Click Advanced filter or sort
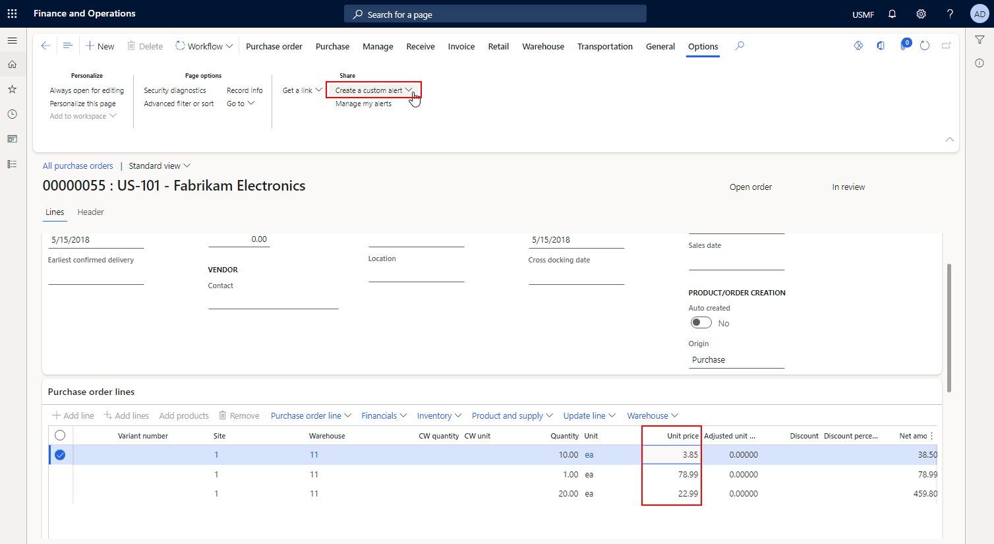The width and height of the screenshot is (994, 544). [179, 104]
